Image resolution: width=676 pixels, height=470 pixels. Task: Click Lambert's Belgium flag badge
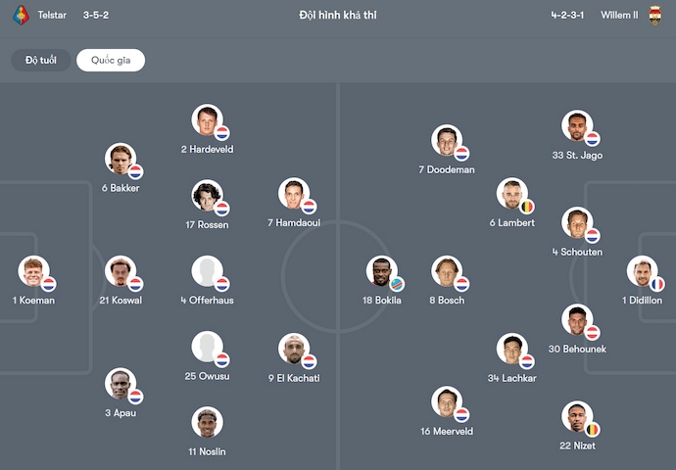(x=526, y=207)
